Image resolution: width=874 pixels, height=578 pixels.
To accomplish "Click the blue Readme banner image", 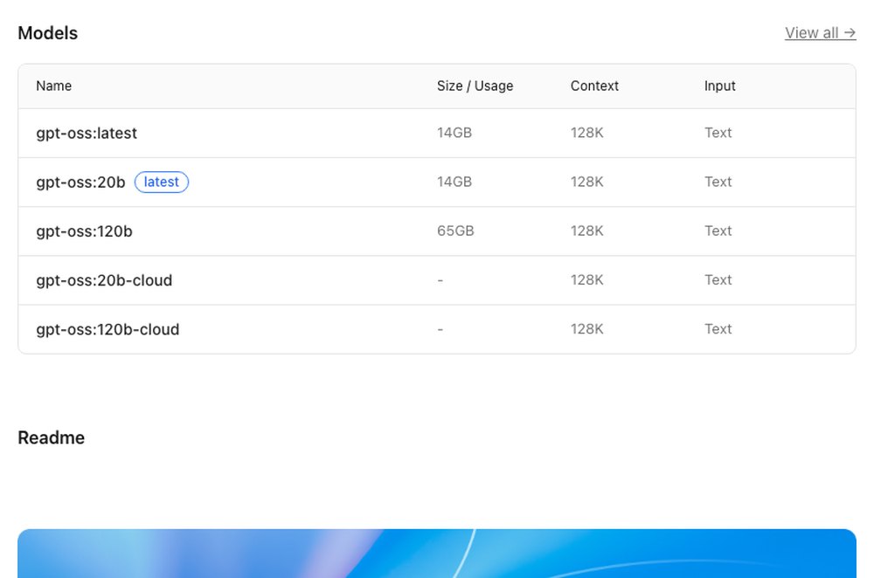I will pos(437,554).
